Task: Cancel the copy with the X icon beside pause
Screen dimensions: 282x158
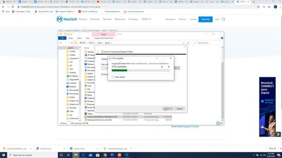Action: pos(169,67)
